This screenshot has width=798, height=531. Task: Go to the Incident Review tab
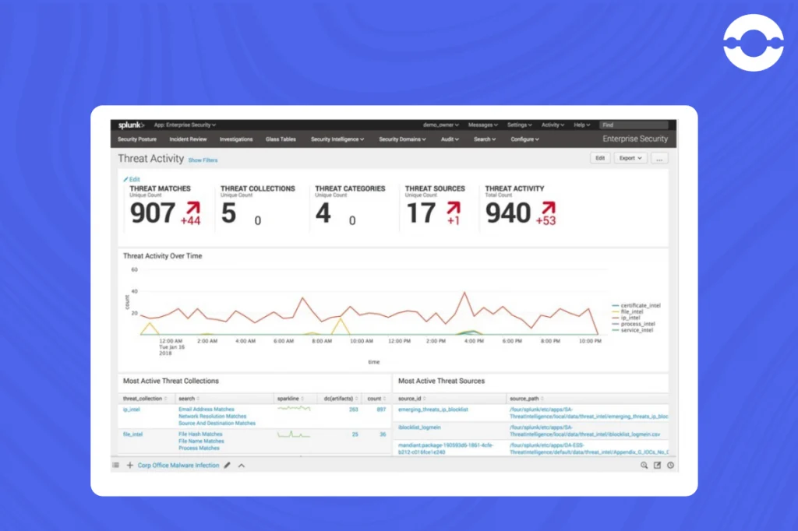[188, 139]
